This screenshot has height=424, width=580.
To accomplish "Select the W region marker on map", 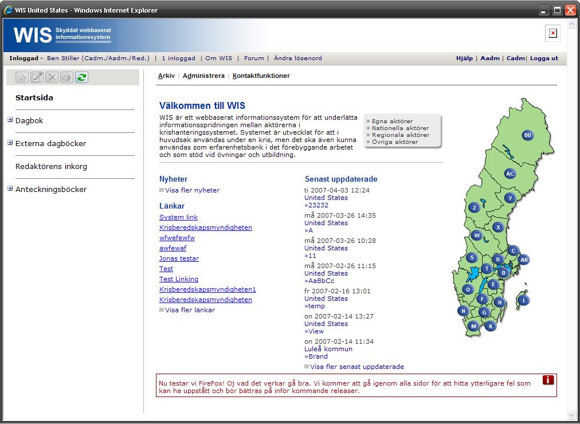I will click(477, 235).
